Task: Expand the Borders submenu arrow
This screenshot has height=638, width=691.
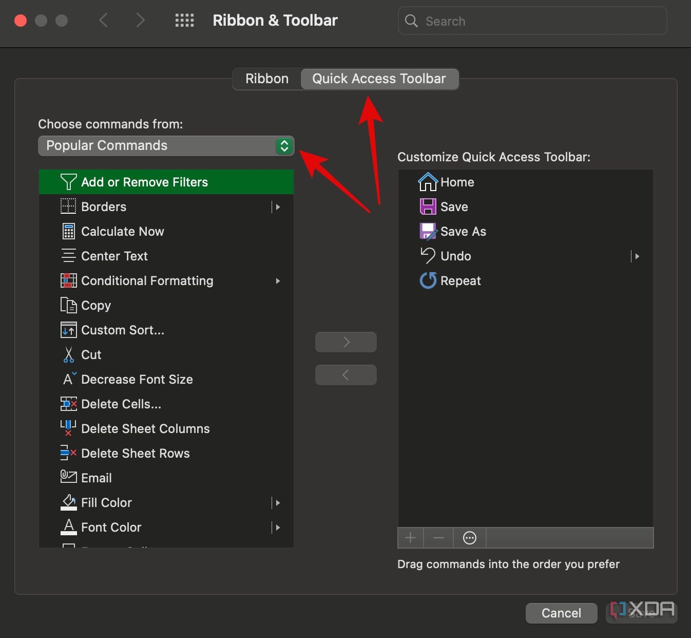Action: point(277,207)
